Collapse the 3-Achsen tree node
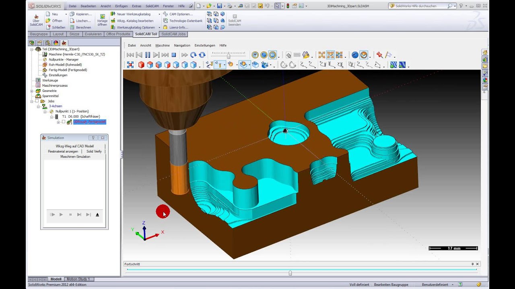The height and width of the screenshot is (289, 515). tap(38, 106)
